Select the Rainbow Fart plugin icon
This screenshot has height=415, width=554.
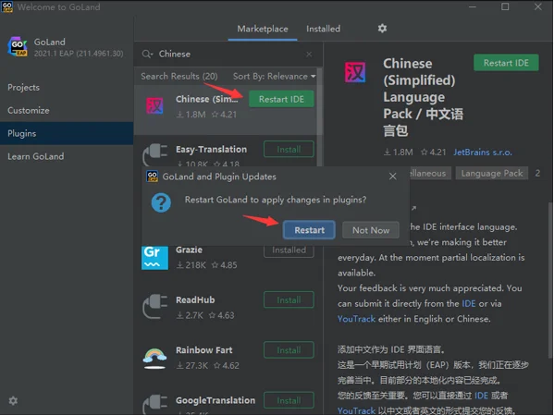tap(154, 358)
